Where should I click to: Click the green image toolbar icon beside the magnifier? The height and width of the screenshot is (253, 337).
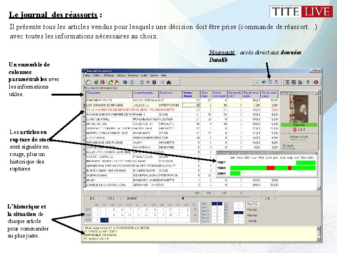pos(264,82)
